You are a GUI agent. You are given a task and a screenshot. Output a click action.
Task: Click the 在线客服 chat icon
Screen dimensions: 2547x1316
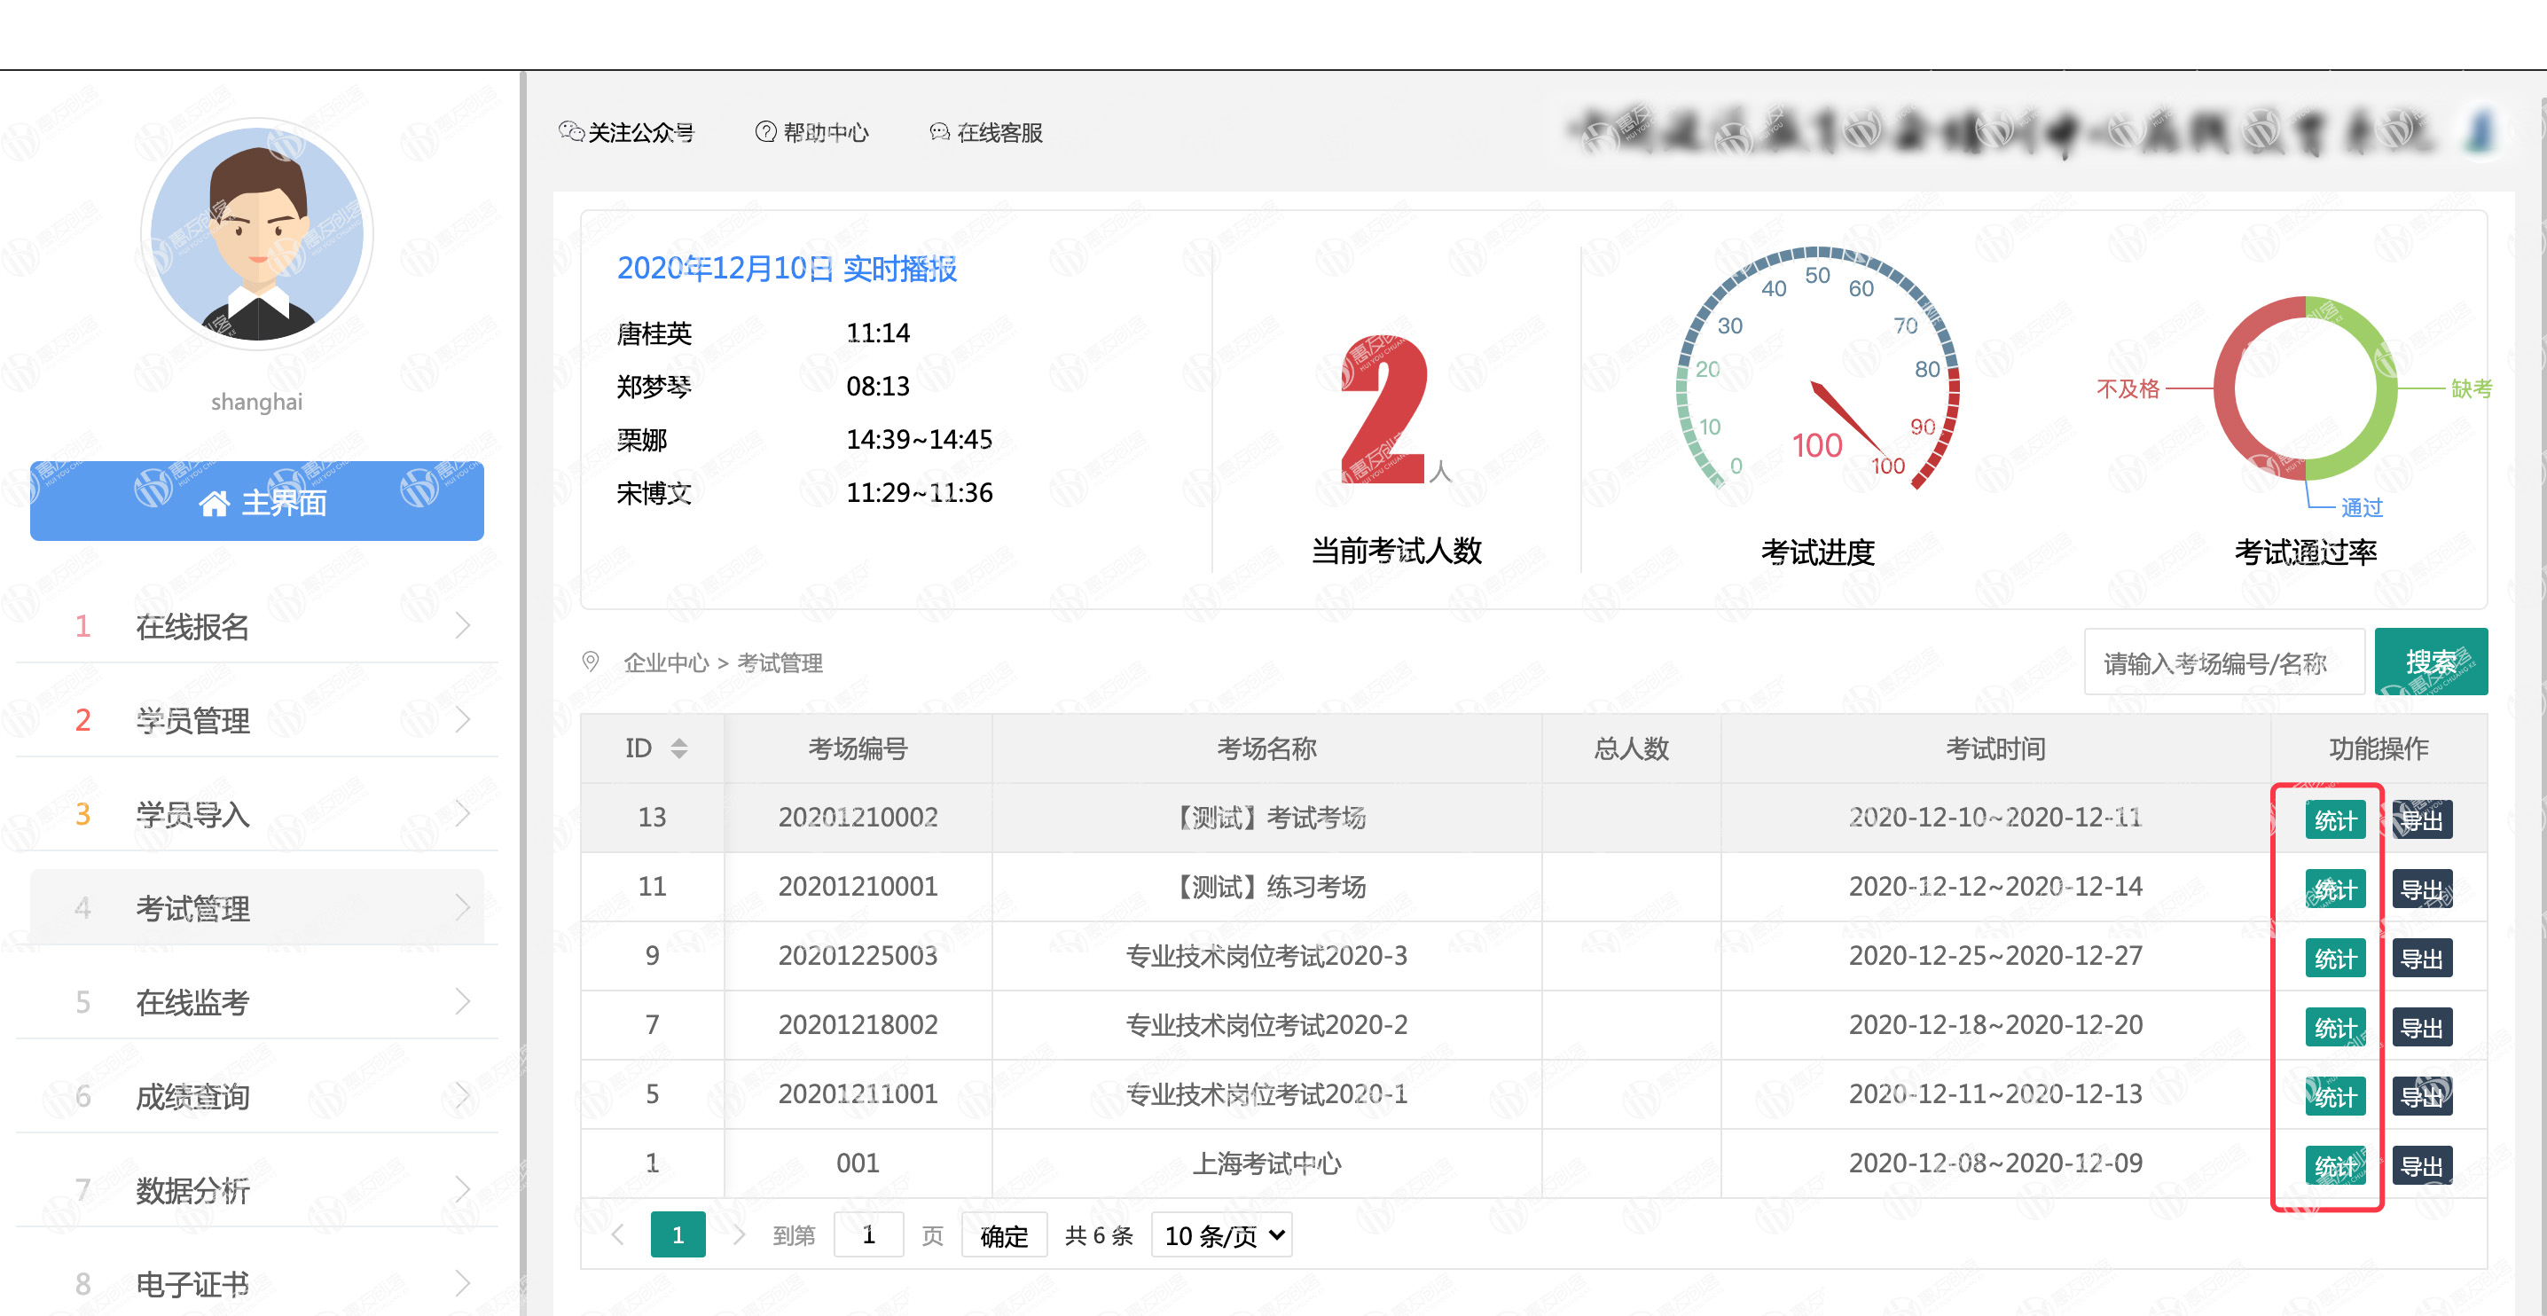(x=939, y=131)
